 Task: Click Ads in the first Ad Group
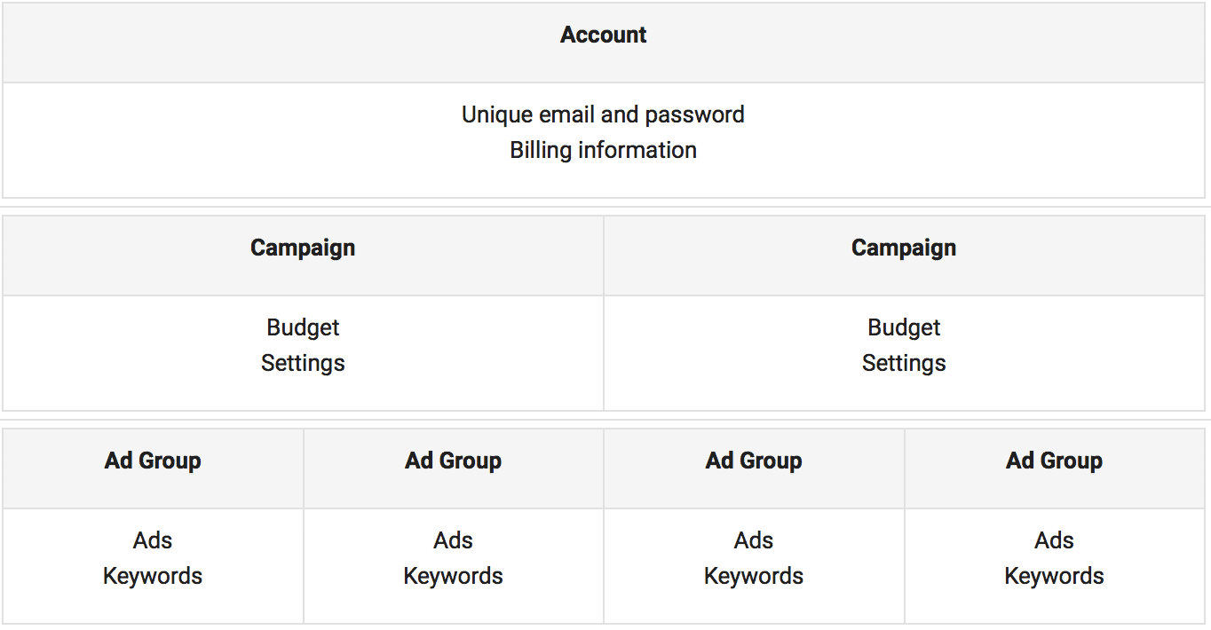point(153,540)
